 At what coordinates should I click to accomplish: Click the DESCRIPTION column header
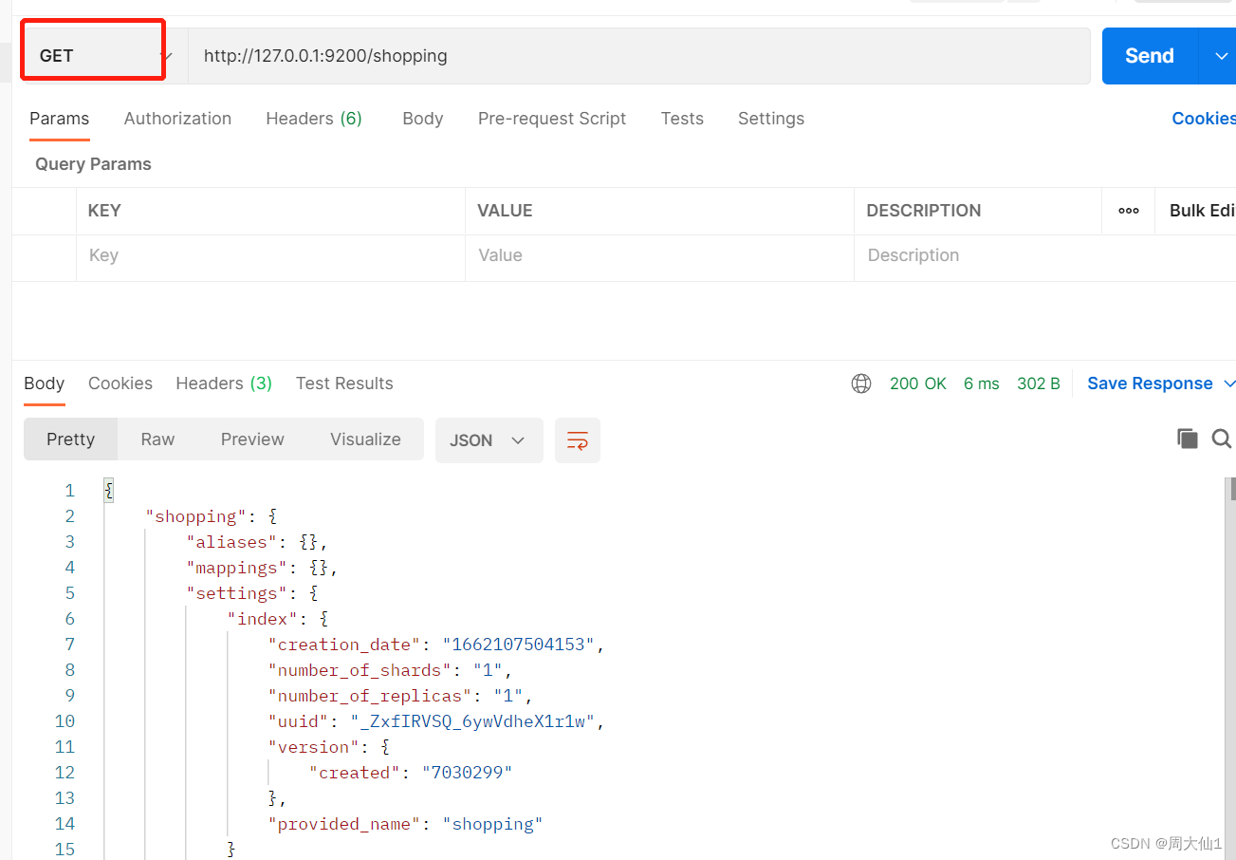point(924,211)
